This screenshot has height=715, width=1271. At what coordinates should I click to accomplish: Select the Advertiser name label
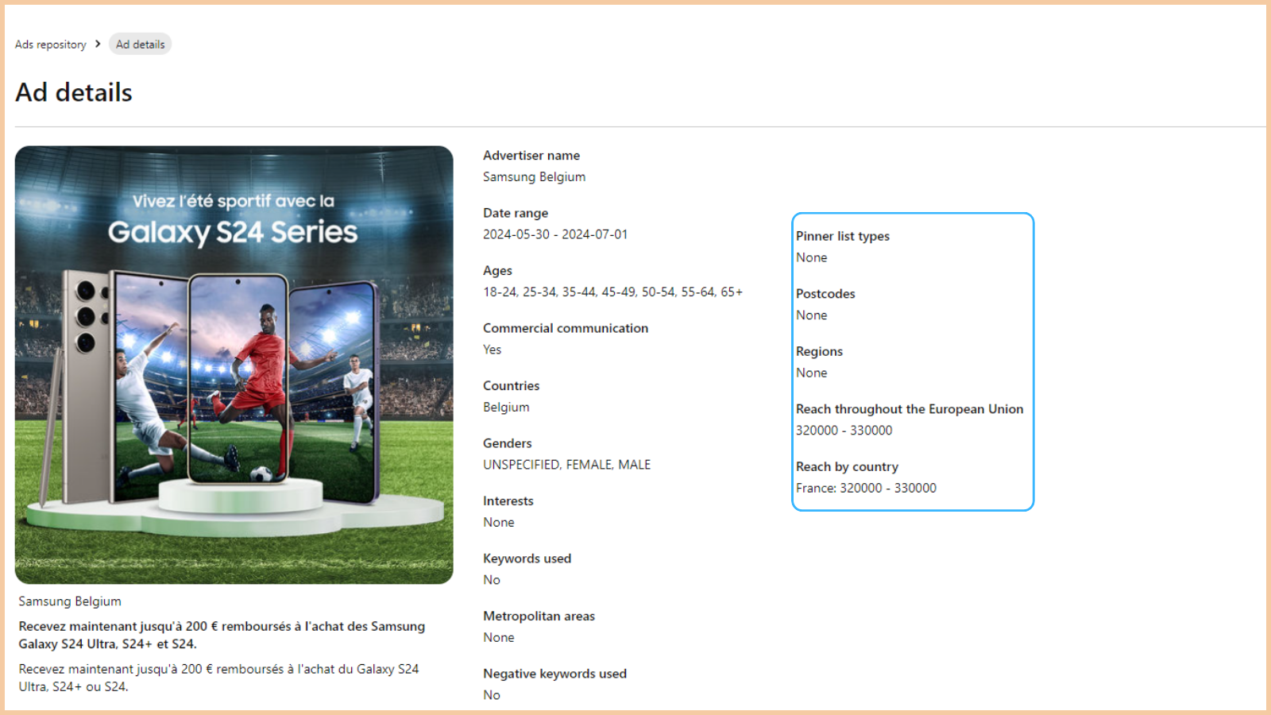(531, 156)
